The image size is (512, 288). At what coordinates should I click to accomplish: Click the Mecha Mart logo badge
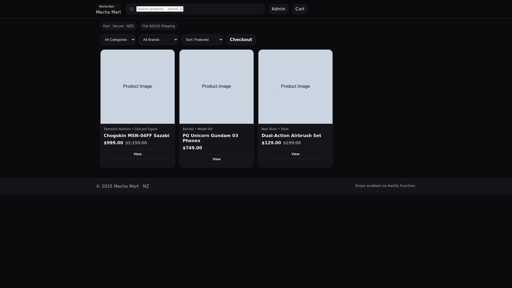tap(109, 6)
